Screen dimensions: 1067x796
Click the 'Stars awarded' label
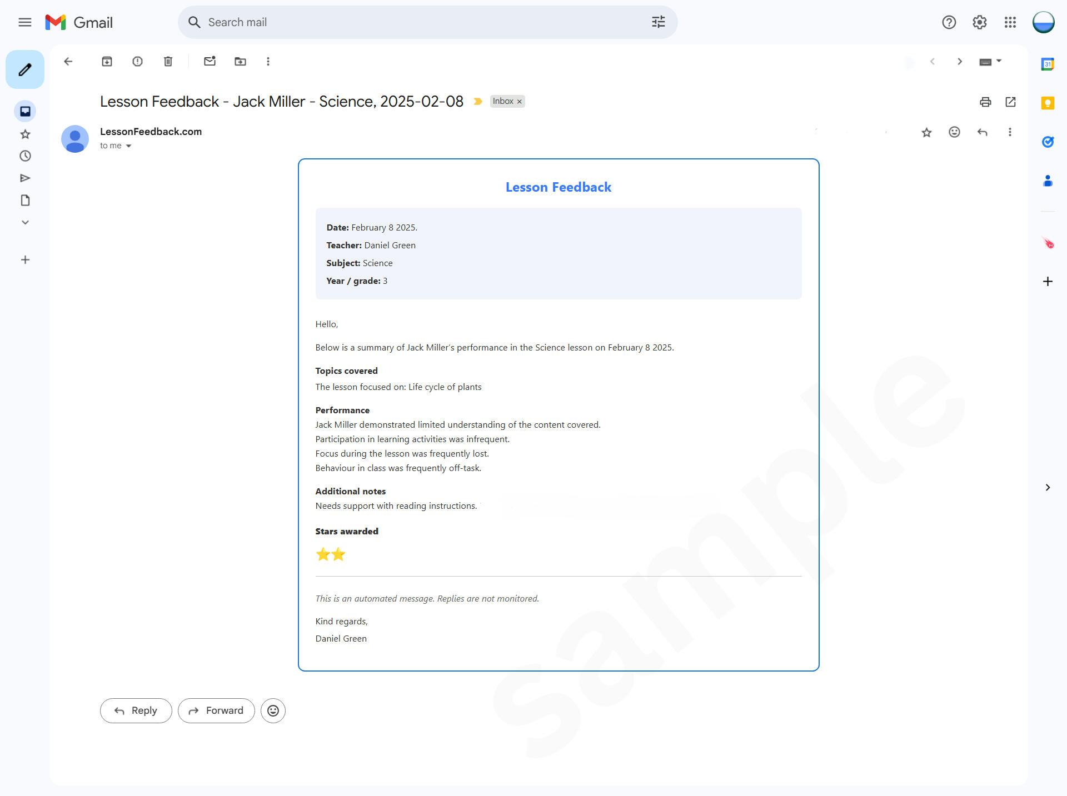[347, 532]
